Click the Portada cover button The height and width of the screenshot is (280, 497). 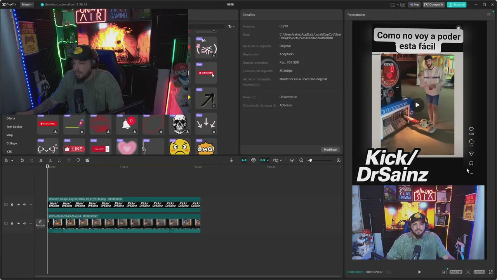tap(40, 224)
